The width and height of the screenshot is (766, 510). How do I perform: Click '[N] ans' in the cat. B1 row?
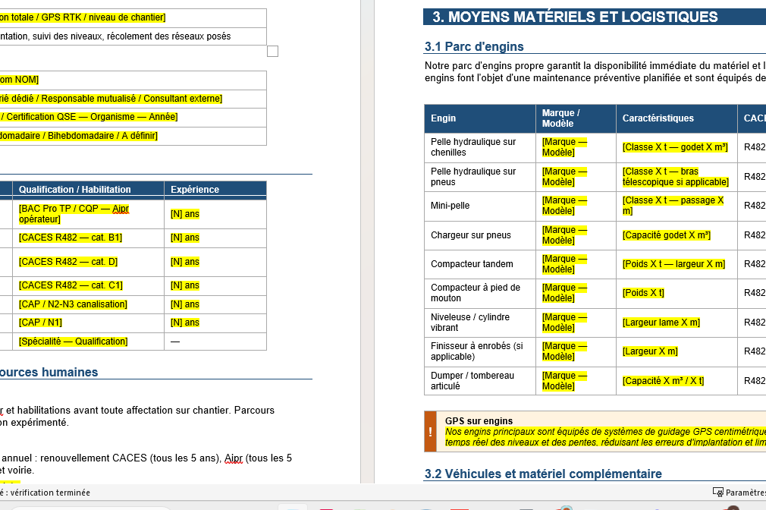click(184, 238)
